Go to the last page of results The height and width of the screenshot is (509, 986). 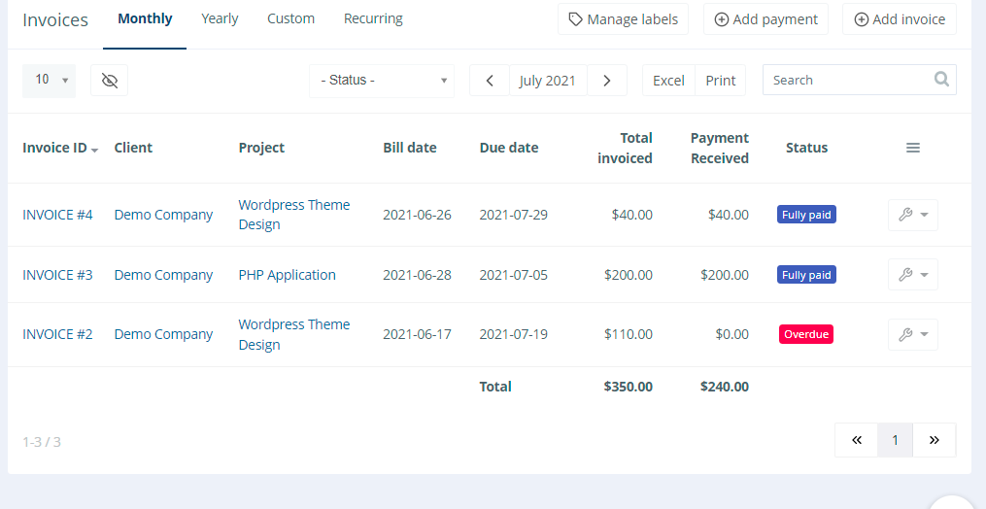coord(934,440)
